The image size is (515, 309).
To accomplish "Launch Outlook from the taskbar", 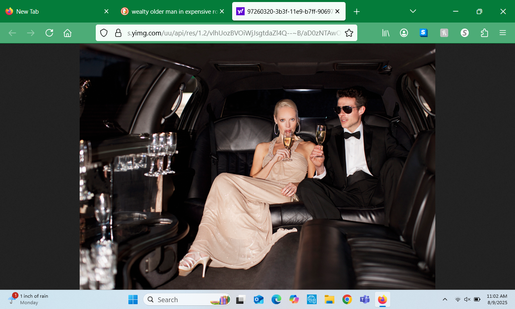I will pos(258,300).
